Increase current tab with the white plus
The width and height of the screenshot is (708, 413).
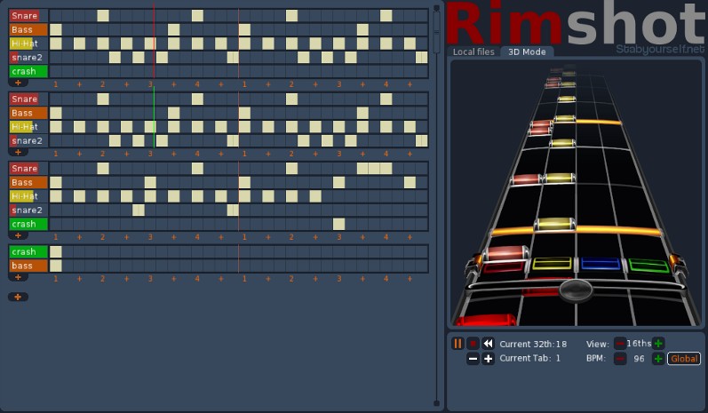coord(488,359)
